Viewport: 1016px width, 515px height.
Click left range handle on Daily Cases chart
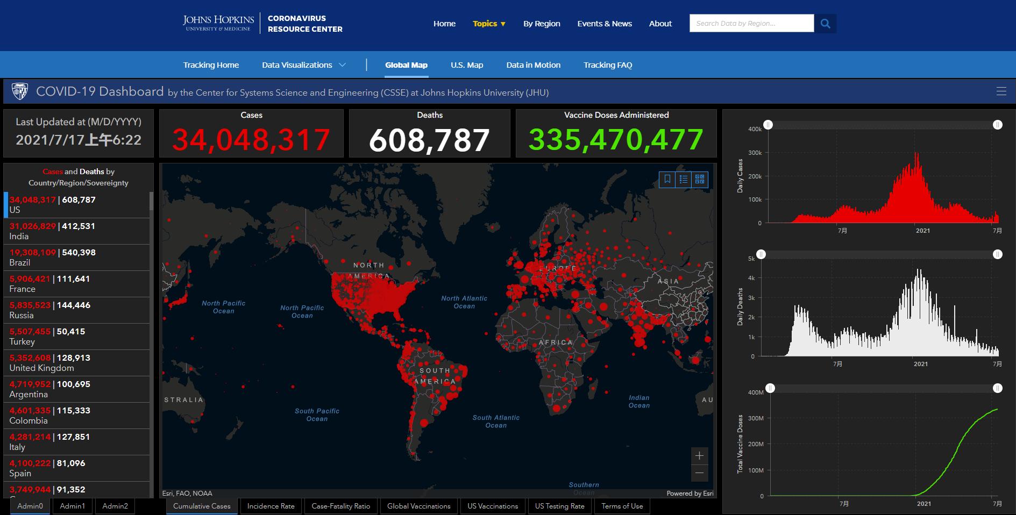pos(768,125)
